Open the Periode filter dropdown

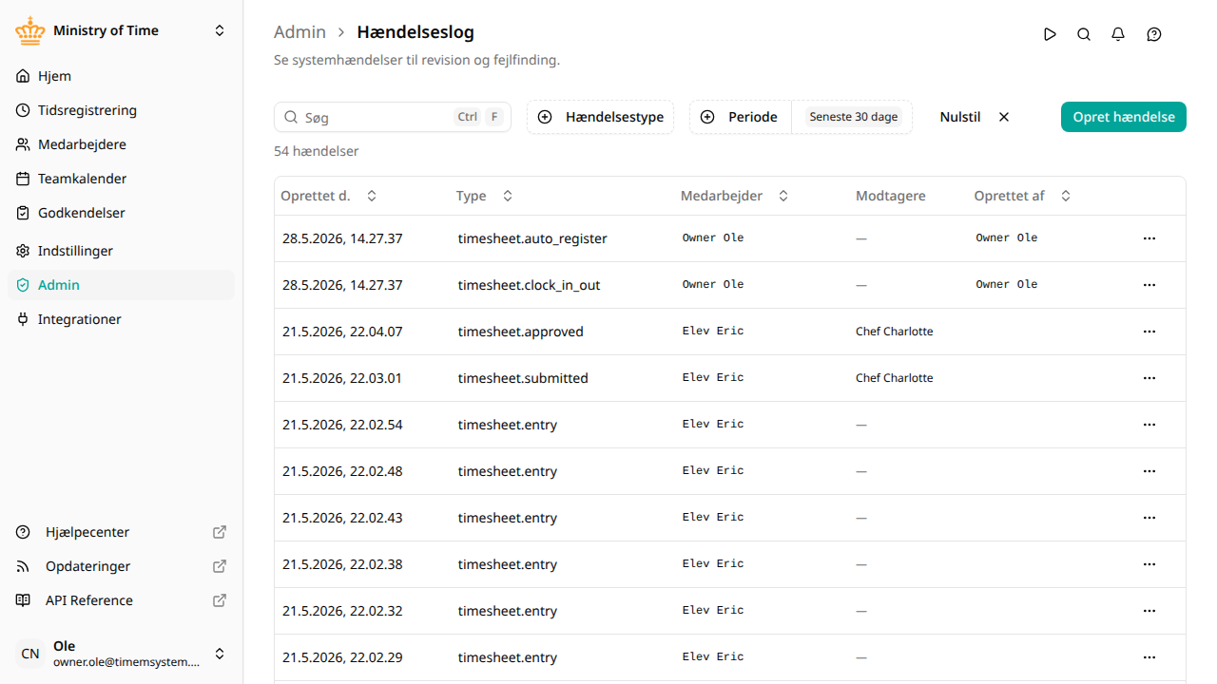coord(741,117)
